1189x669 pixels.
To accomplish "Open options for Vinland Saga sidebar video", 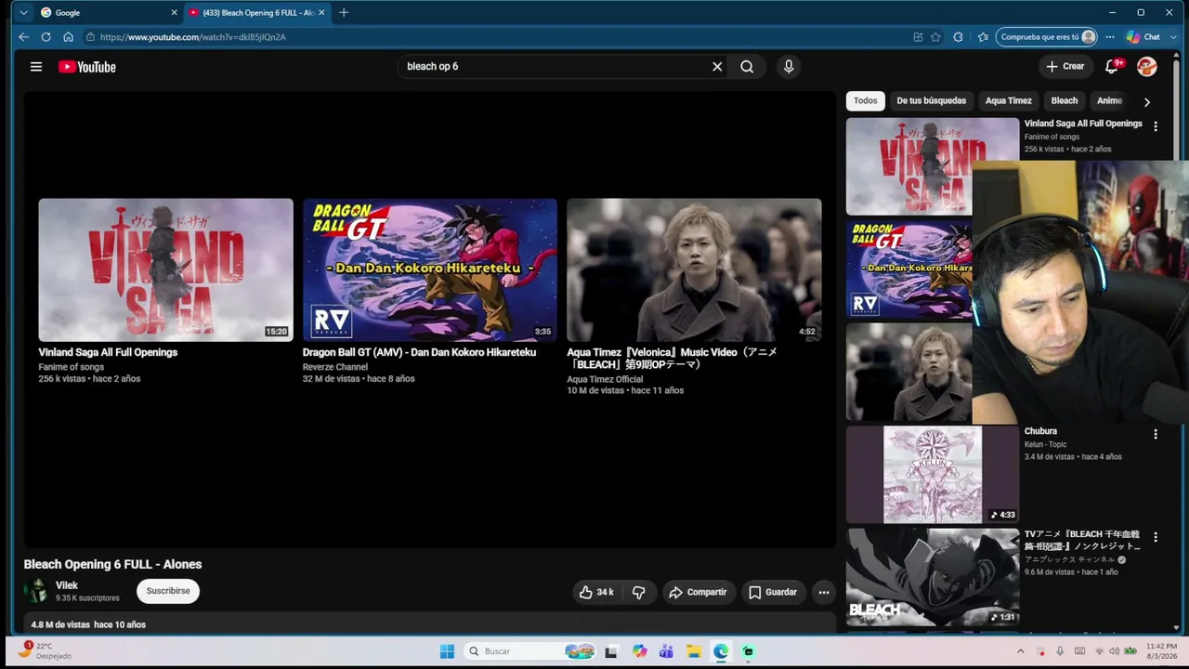I will [x=1156, y=126].
